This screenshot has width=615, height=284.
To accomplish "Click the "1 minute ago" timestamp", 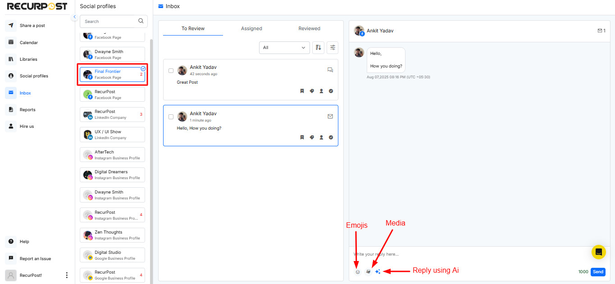I will 200,120.
